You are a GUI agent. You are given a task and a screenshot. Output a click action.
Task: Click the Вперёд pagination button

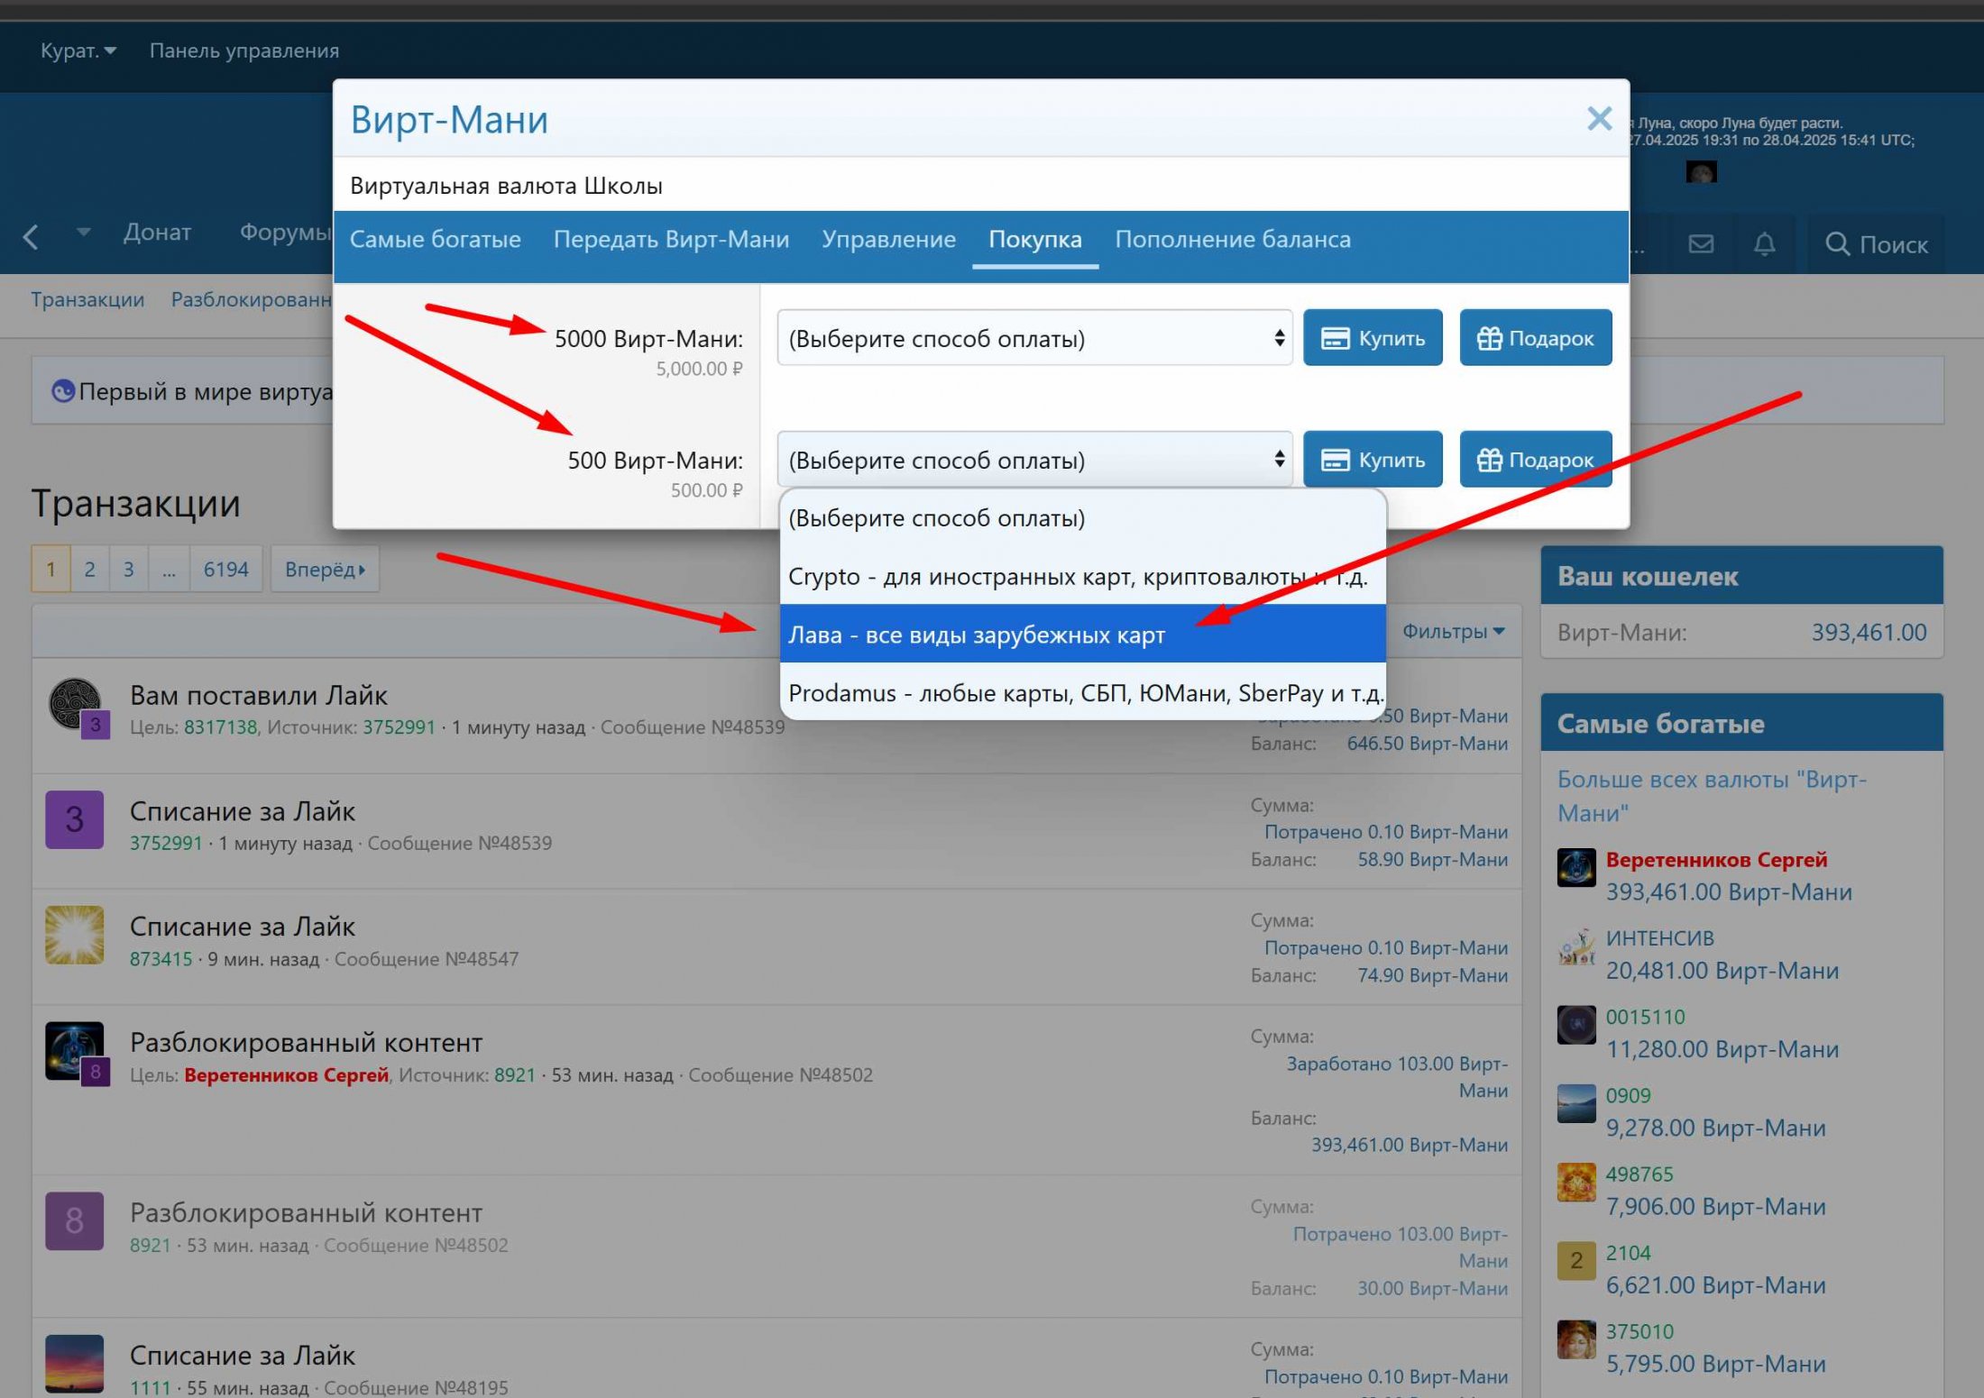pos(325,569)
